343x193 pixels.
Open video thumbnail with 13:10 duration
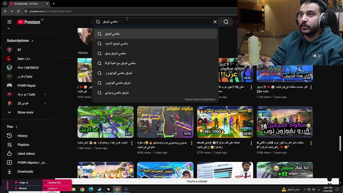tap(165, 122)
